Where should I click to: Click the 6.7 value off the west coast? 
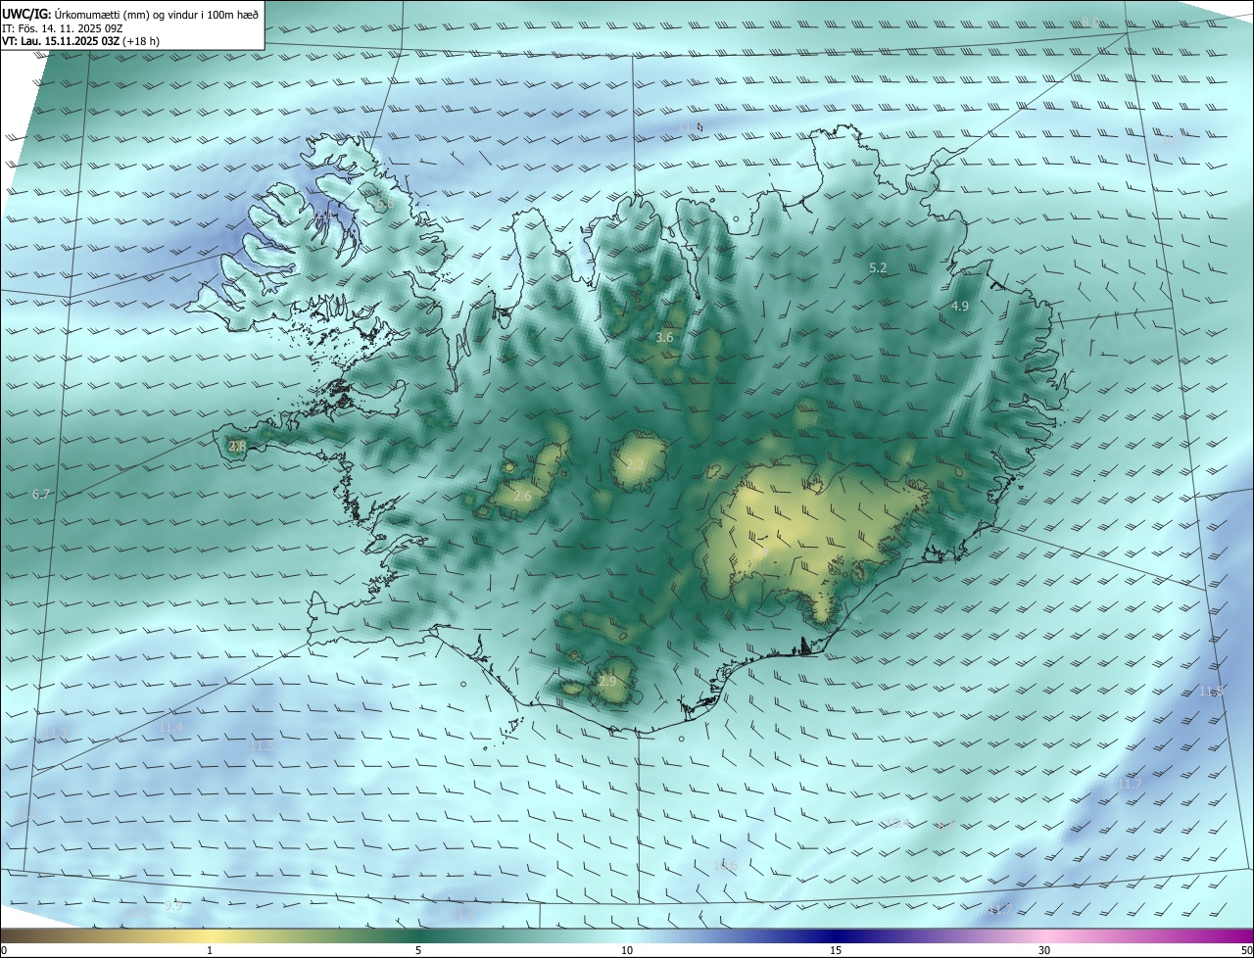click(40, 495)
